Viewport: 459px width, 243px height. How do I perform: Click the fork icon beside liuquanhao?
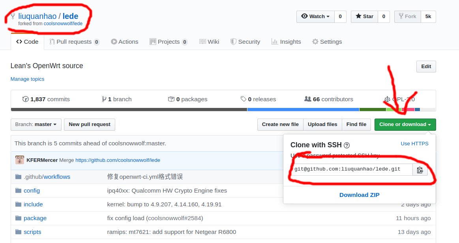coord(13,16)
